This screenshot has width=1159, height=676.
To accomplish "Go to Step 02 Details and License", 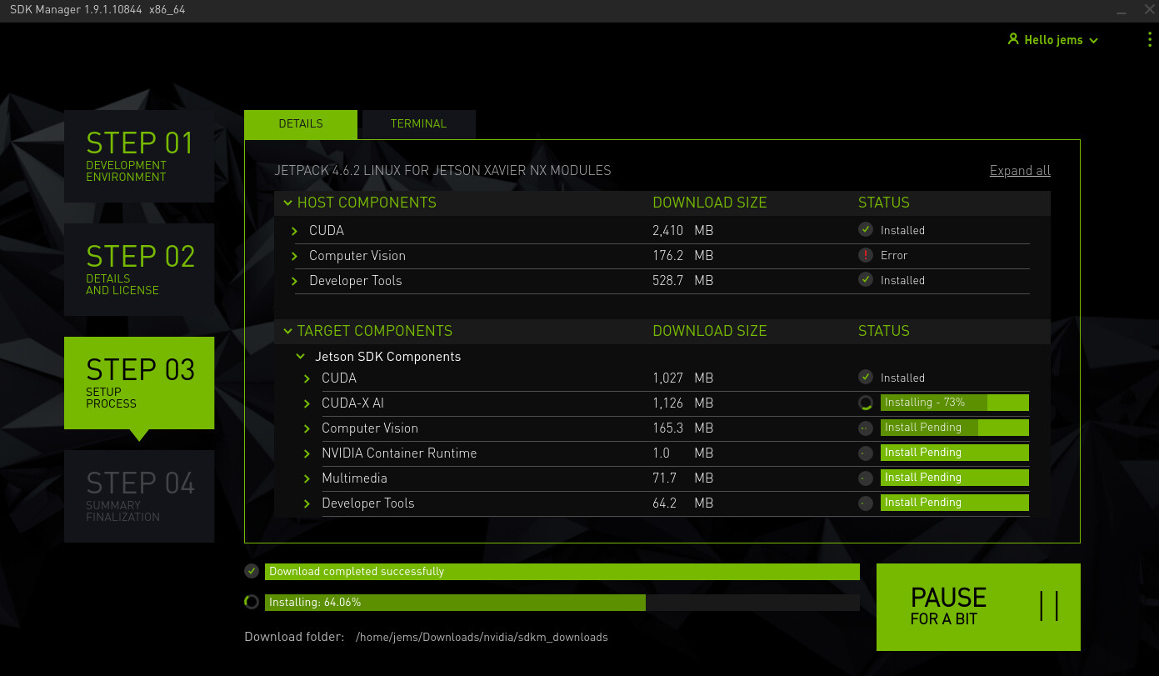I will tap(139, 270).
